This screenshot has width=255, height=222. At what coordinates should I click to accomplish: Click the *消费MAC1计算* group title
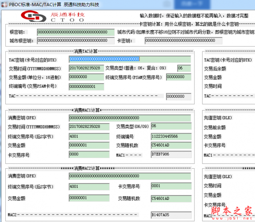point(87,111)
